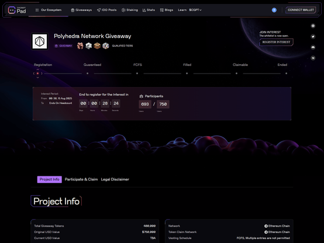Expand the $CGPT dropdown menu
This screenshot has height=243, width=324.
pyautogui.click(x=195, y=10)
